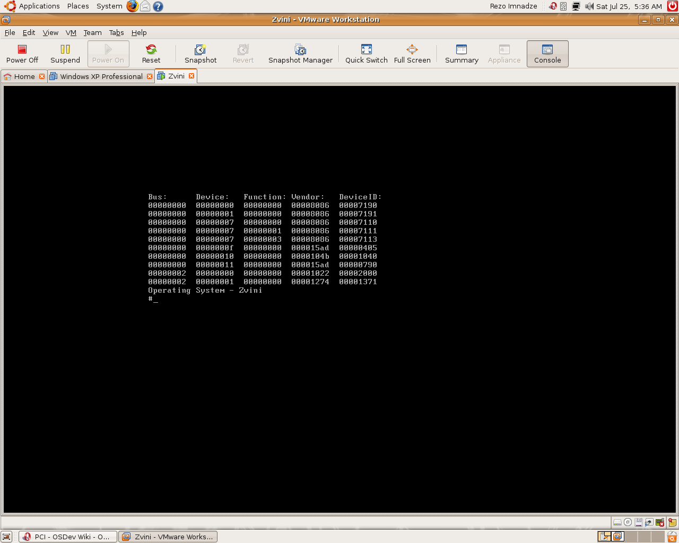Click the red power/quit button in panel

(672, 6)
